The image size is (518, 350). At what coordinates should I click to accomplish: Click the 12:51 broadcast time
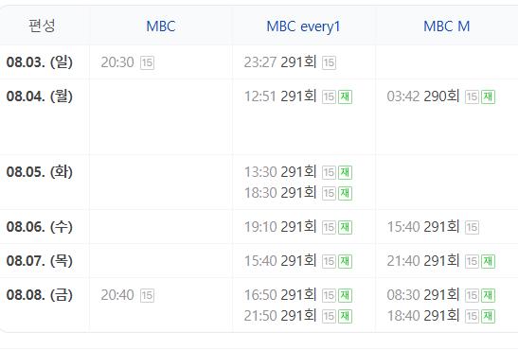[x=260, y=96]
